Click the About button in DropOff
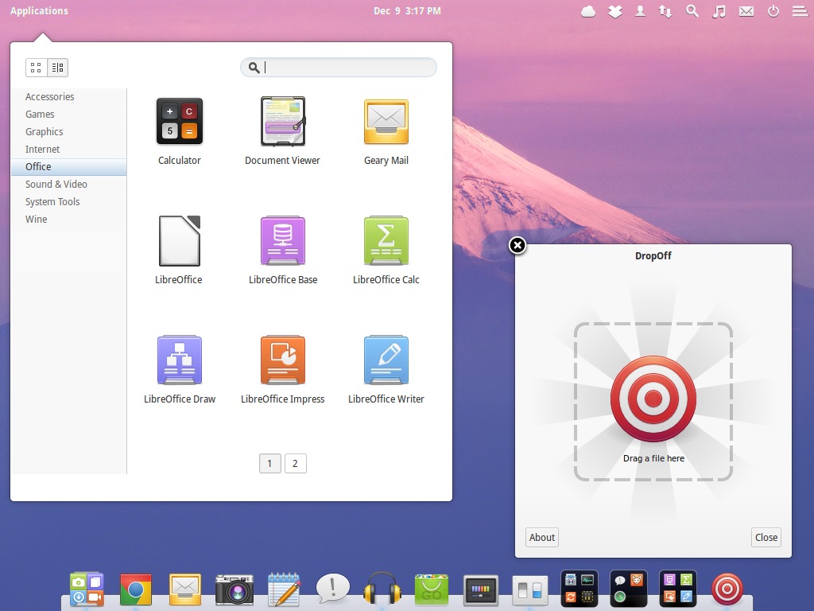The width and height of the screenshot is (814, 611). tap(541, 537)
